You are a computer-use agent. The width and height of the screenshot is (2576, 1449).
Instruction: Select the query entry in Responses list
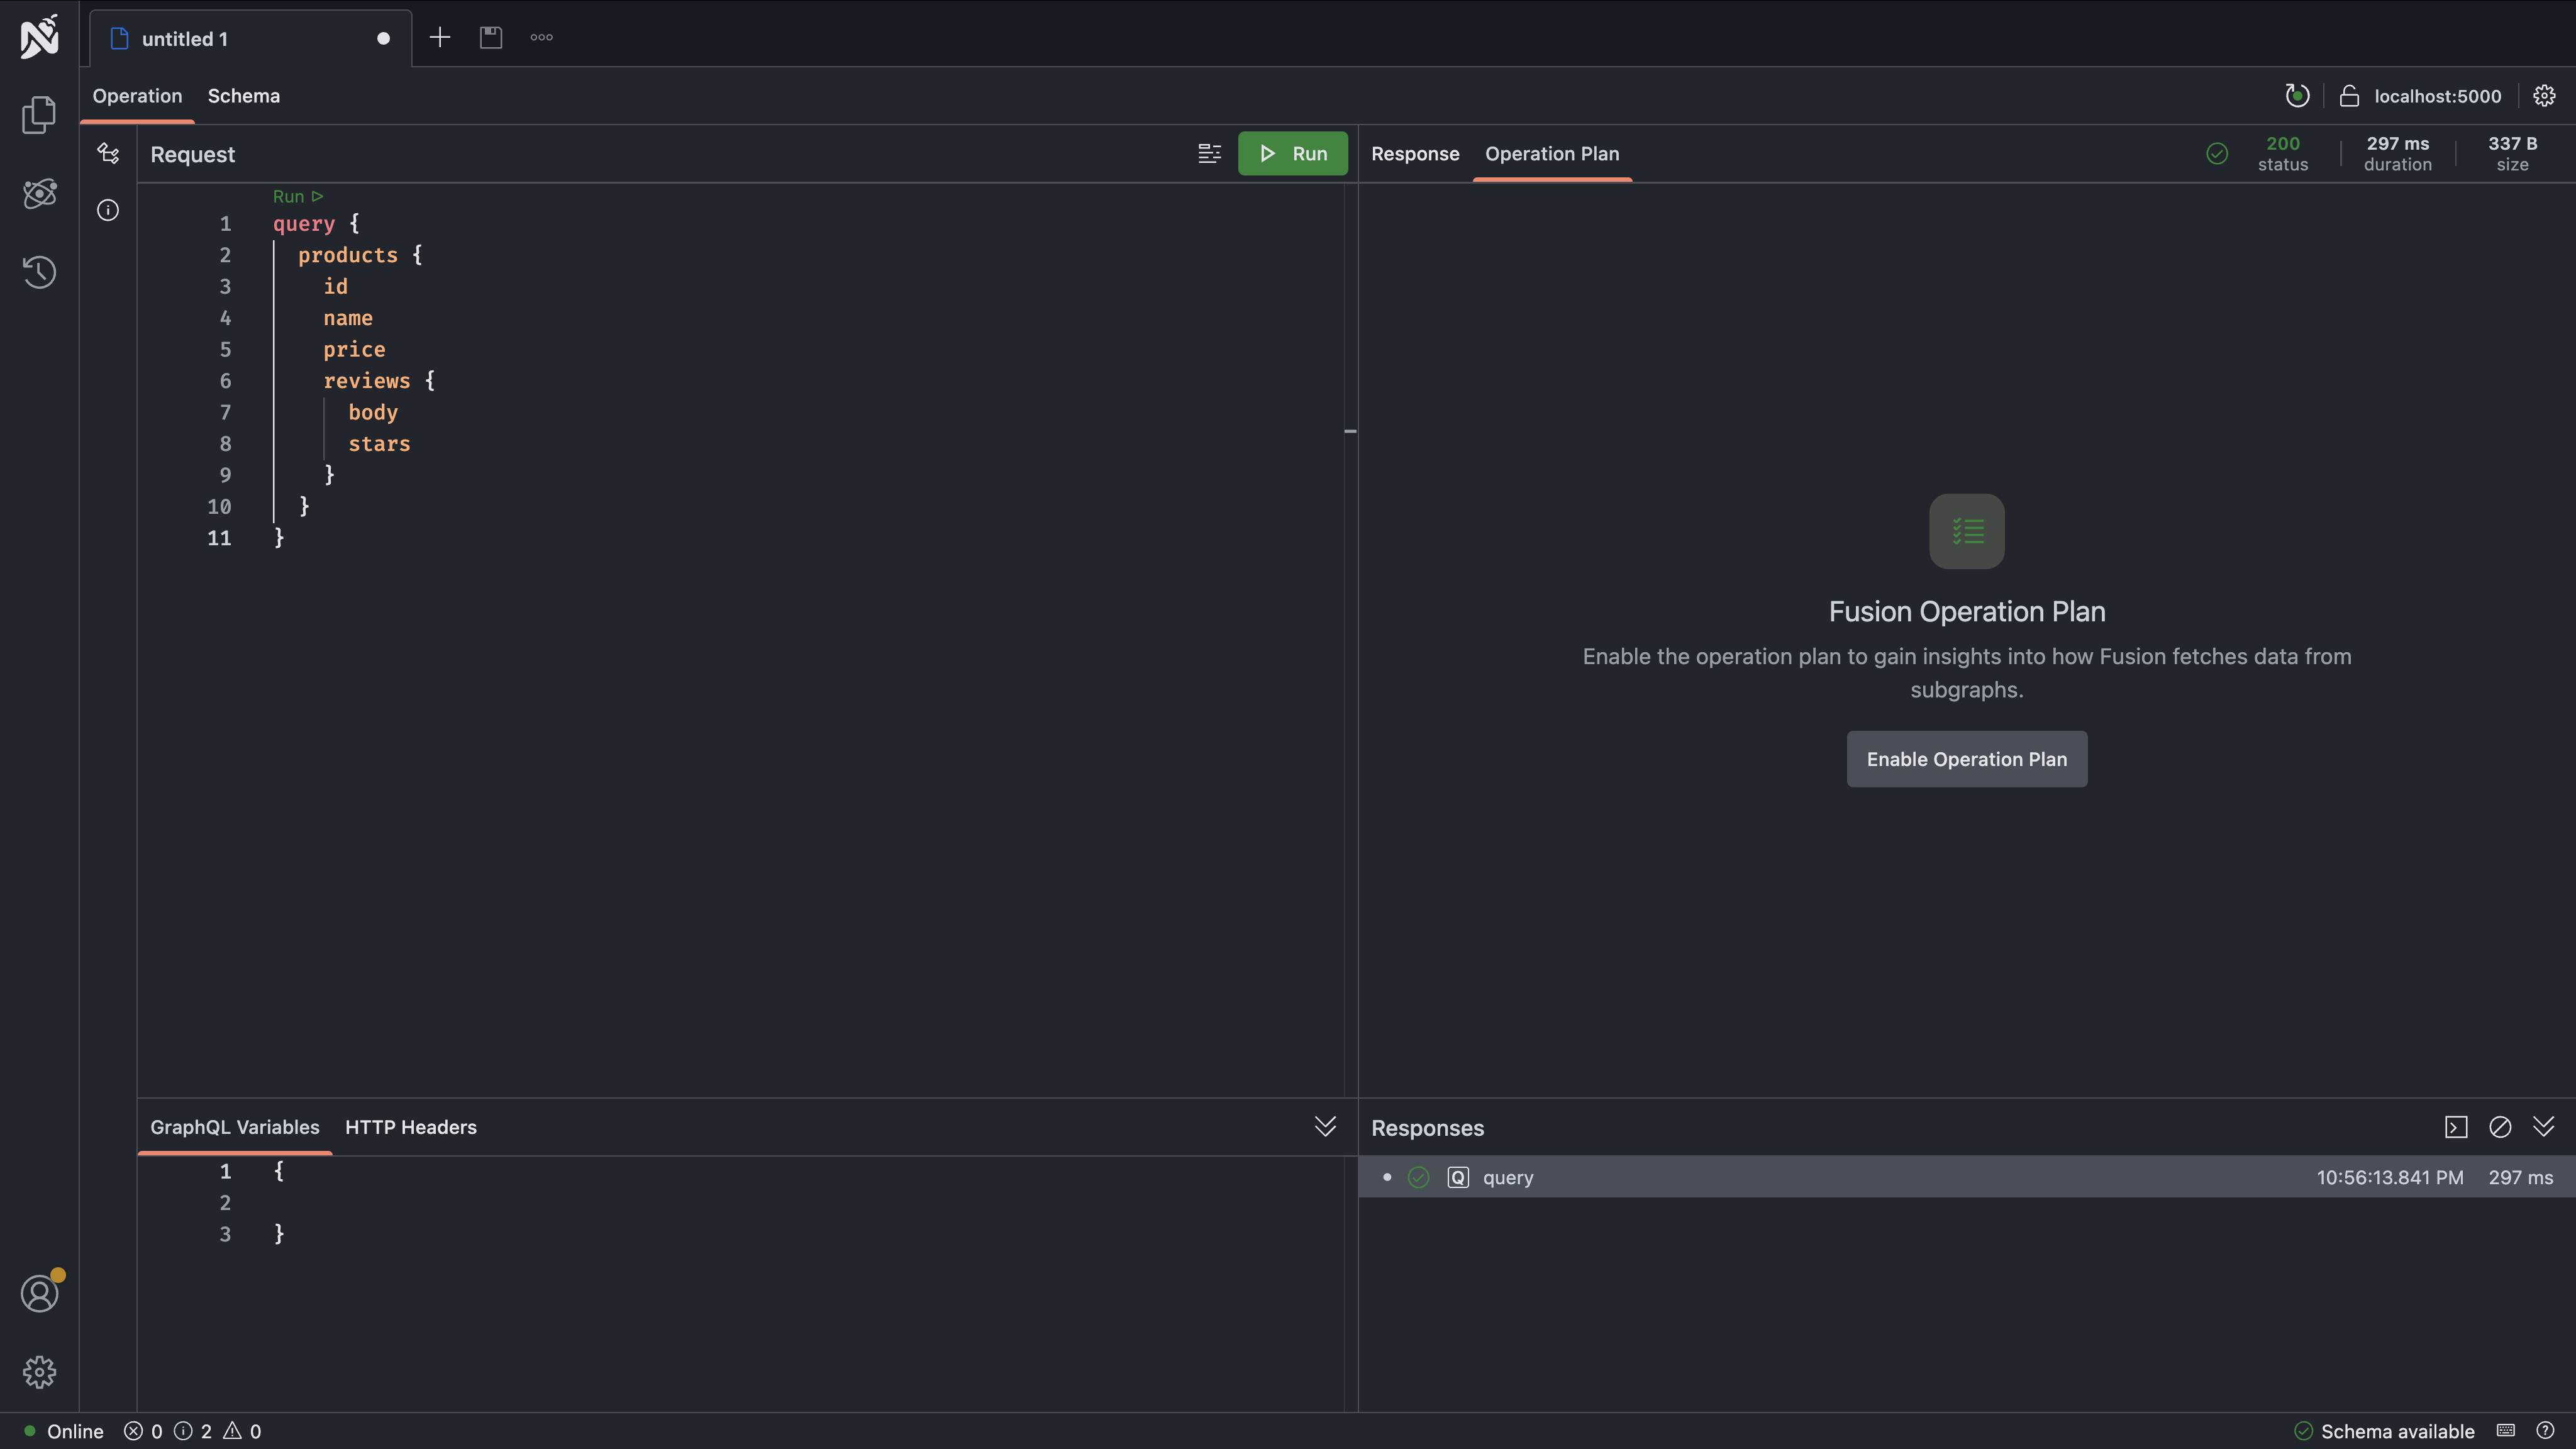click(1507, 1178)
